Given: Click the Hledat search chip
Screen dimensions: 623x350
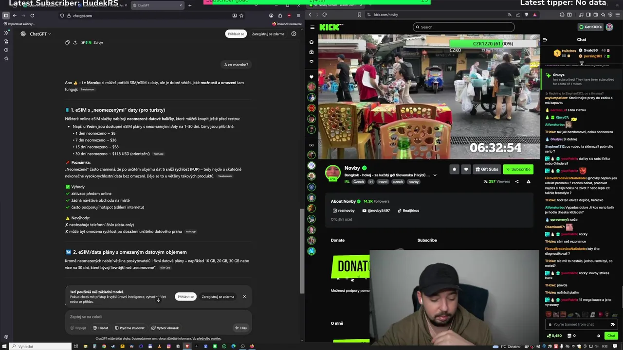Looking at the screenshot, I should pos(100,328).
